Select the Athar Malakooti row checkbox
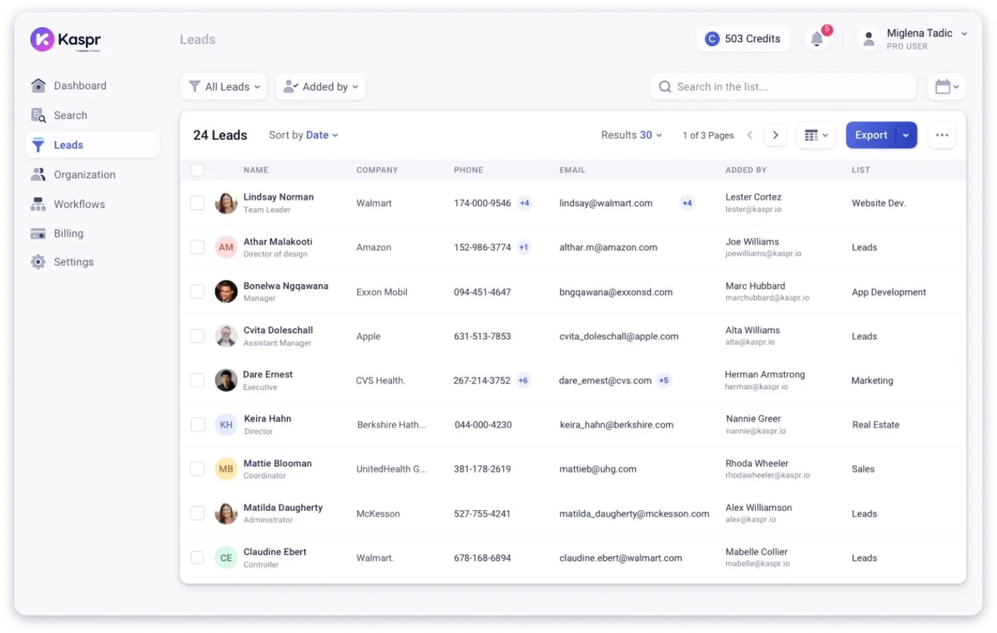Image resolution: width=997 pixels, height=633 pixels. 197,247
